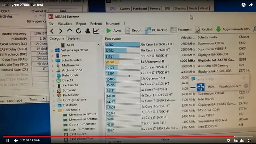
Task: Select Multimedia tree item
Action: (x=70, y=65)
